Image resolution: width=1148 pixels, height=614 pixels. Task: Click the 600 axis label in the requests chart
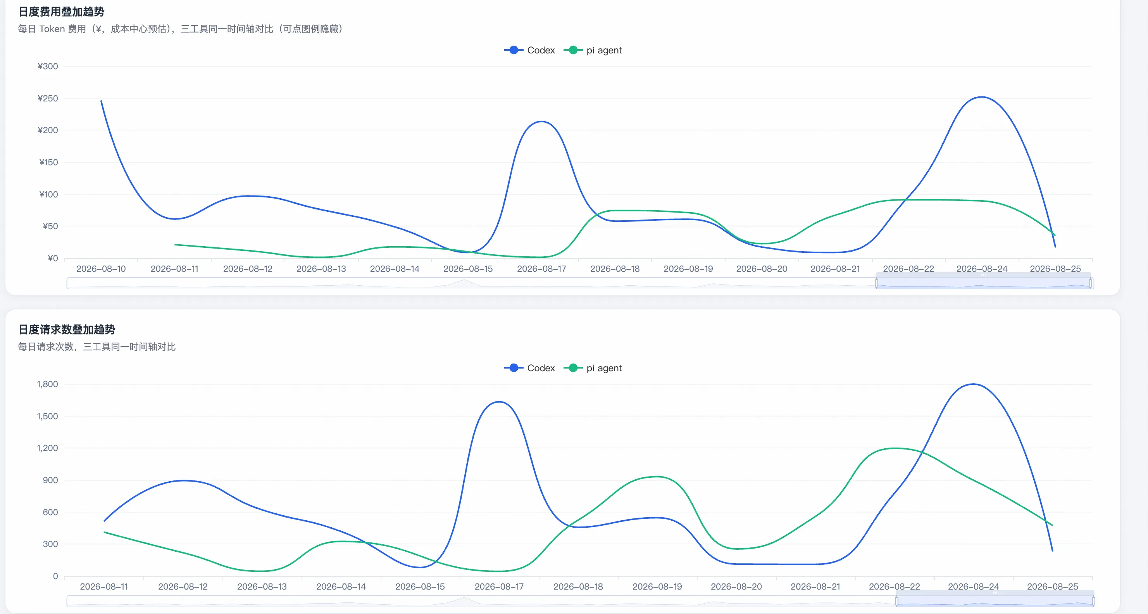click(50, 512)
